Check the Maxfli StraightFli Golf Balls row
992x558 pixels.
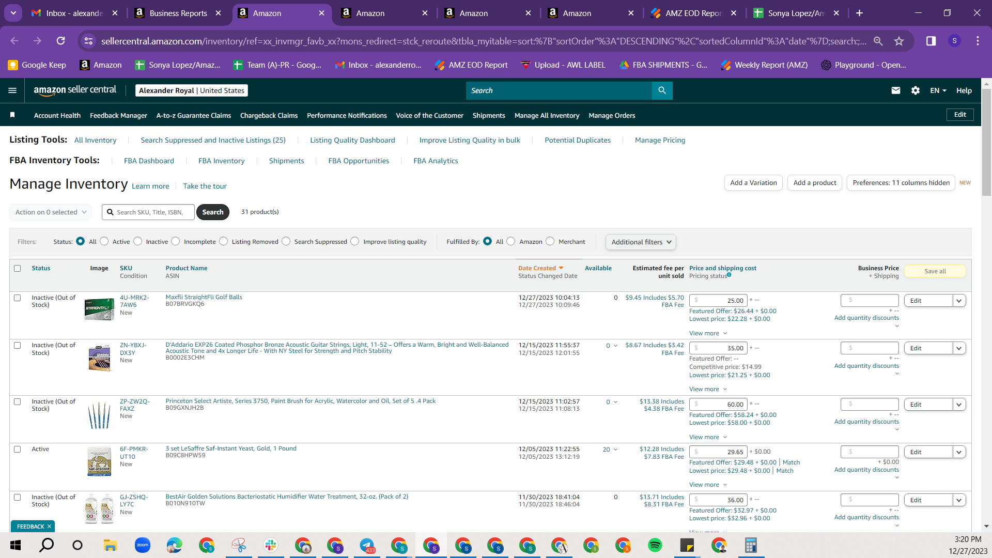pos(18,298)
